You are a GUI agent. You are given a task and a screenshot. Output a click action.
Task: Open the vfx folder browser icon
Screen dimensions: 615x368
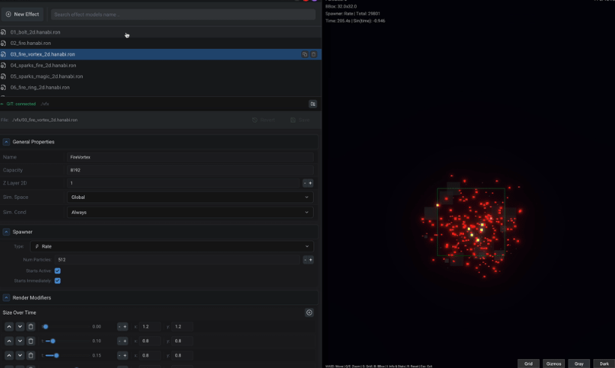point(312,104)
